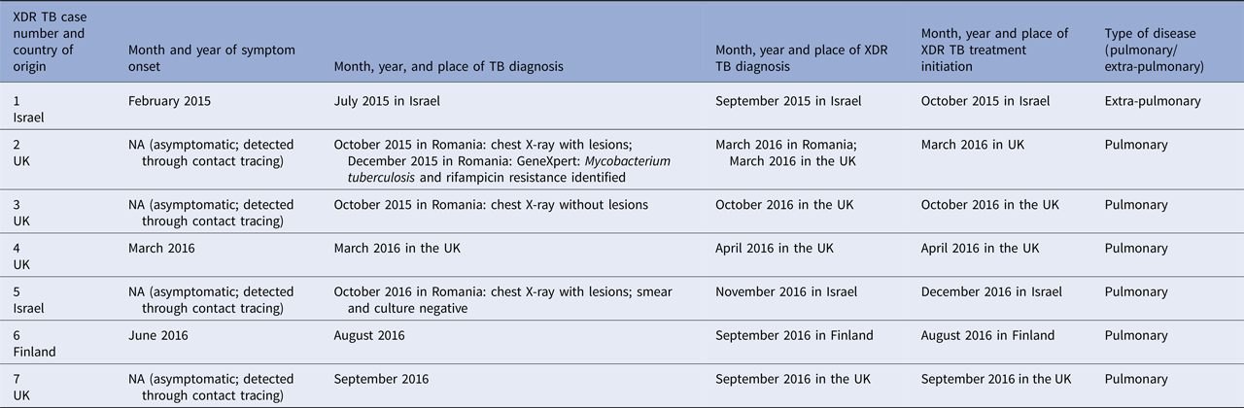1244x408 pixels.
Task: Select the 'December 2016 in Israel' cell
Action: [991, 291]
